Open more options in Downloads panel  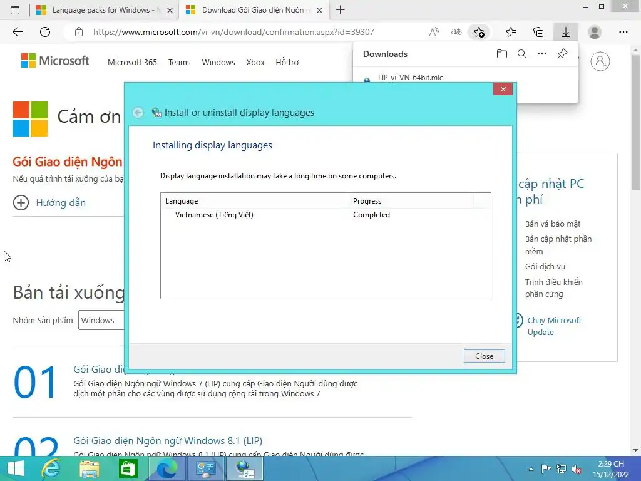pos(542,54)
